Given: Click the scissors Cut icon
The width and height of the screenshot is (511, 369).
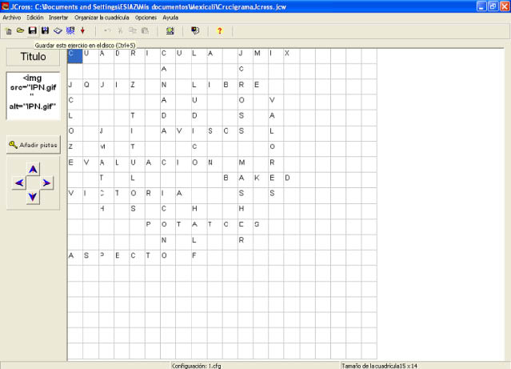Looking at the screenshot, I should [120, 30].
